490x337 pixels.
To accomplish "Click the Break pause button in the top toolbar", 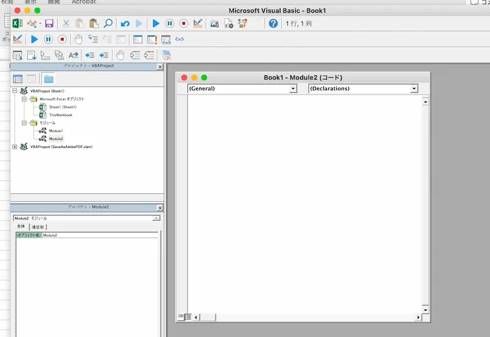I will tap(170, 23).
